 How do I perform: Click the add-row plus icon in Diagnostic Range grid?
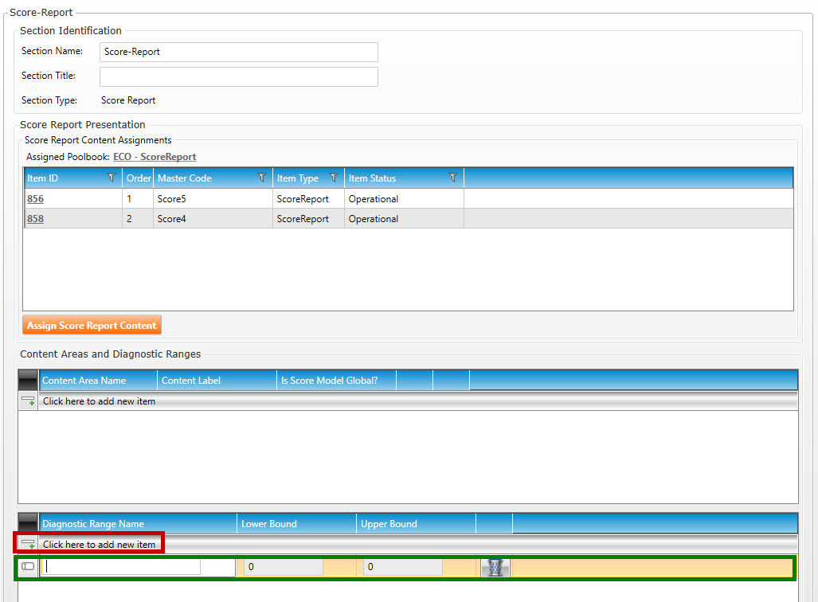point(28,545)
